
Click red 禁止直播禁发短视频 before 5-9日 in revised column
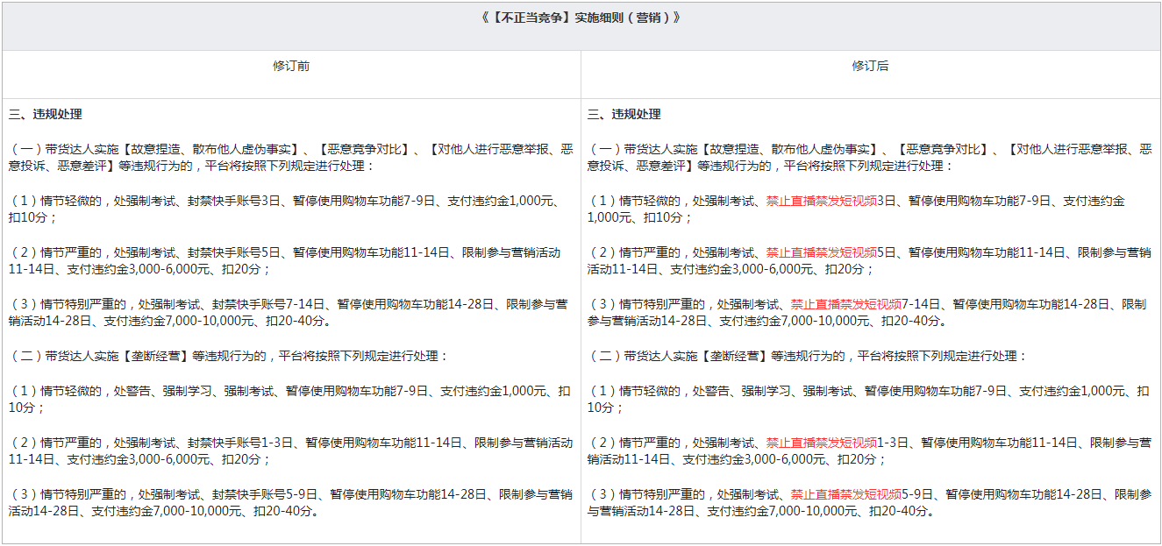[845, 494]
